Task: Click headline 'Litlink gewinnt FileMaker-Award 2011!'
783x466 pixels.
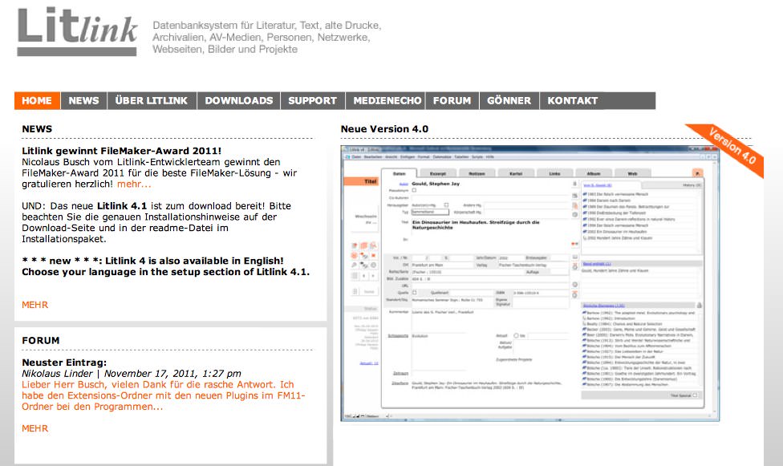Action: click(x=121, y=151)
